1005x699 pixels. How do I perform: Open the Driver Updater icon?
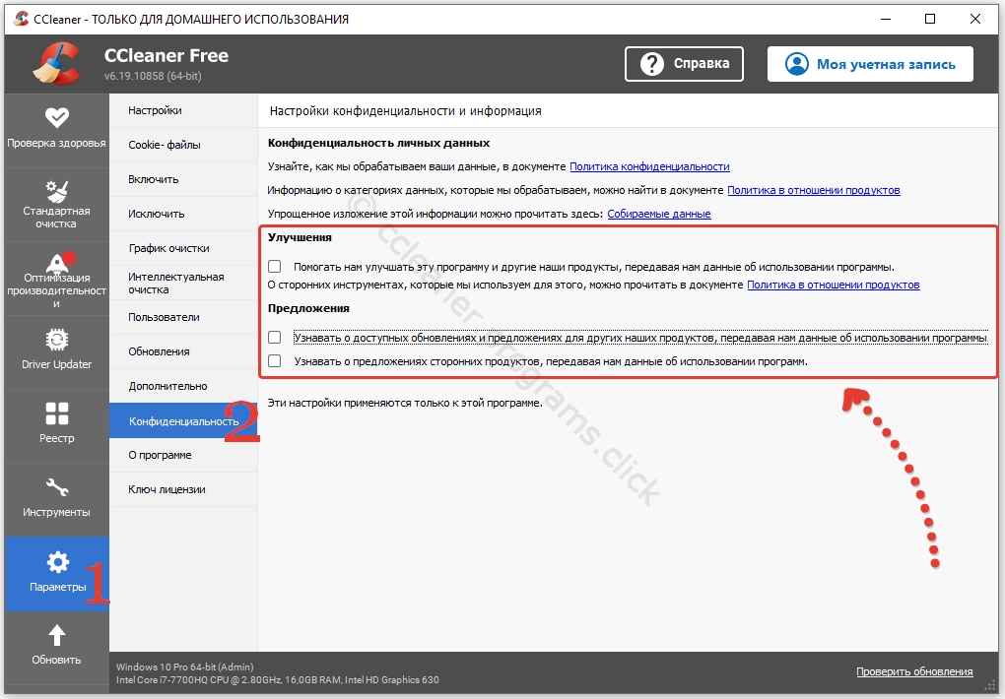(x=56, y=341)
